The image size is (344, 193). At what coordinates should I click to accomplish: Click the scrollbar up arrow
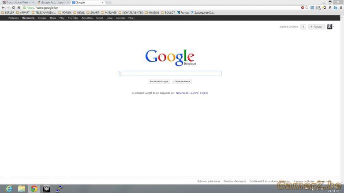pyautogui.click(x=342, y=17)
